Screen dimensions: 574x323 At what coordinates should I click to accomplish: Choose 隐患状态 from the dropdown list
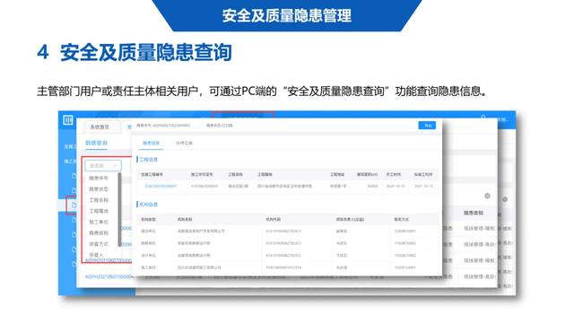tap(99, 189)
